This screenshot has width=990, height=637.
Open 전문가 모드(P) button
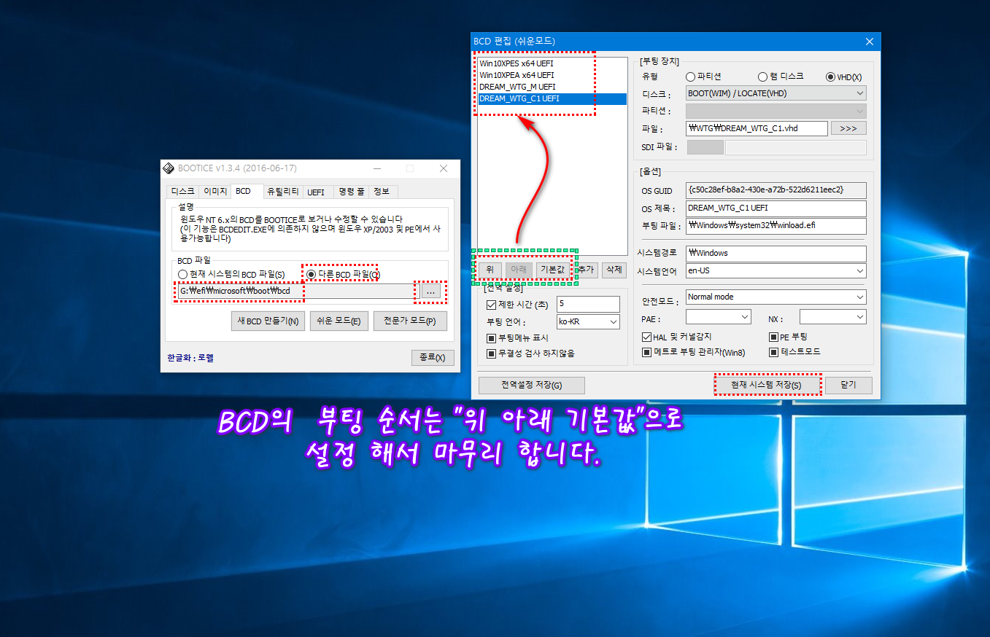pos(410,321)
